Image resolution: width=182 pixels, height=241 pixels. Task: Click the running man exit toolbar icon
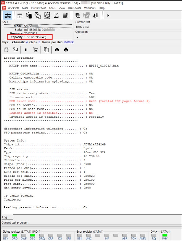pyautogui.click(x=95, y=15)
